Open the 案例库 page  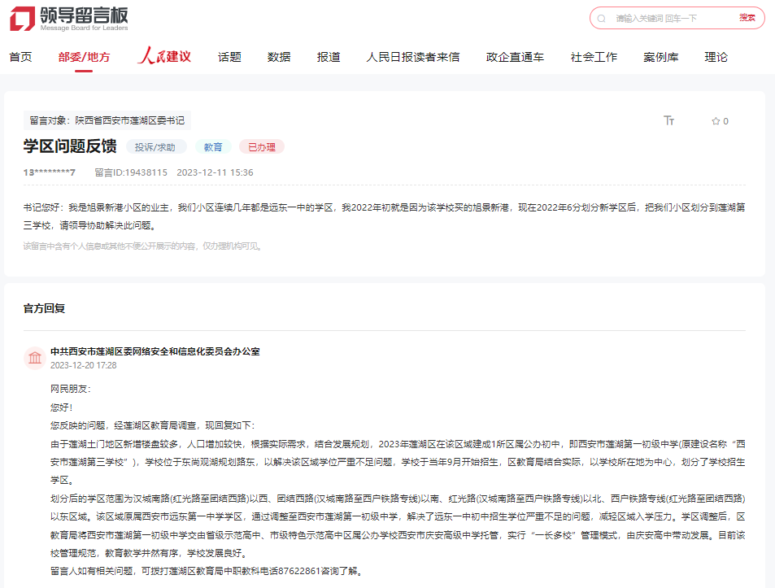click(660, 57)
